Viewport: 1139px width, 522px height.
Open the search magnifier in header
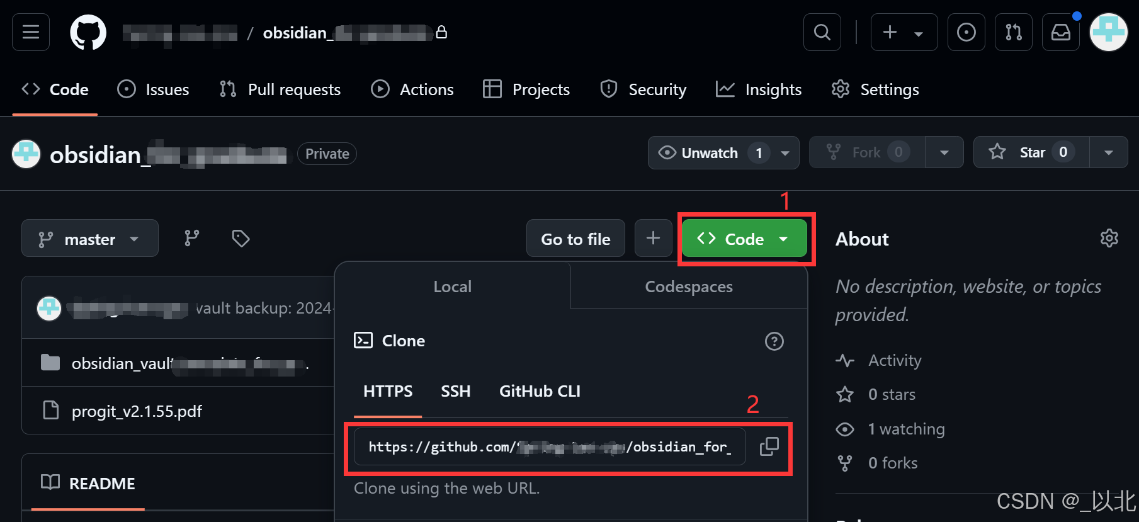pyautogui.click(x=822, y=32)
